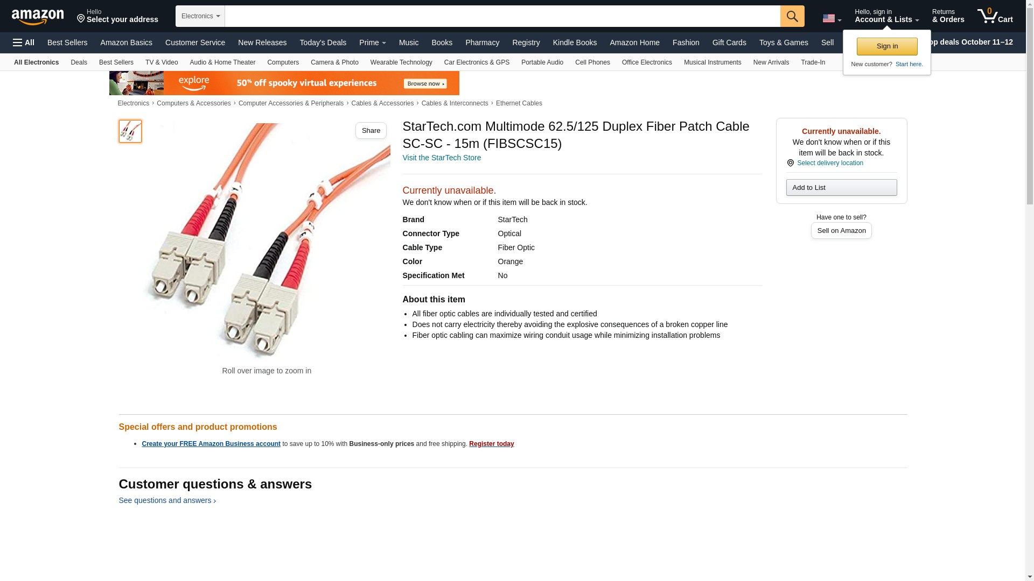Click the search magnifier button
The width and height of the screenshot is (1034, 581).
(792, 16)
